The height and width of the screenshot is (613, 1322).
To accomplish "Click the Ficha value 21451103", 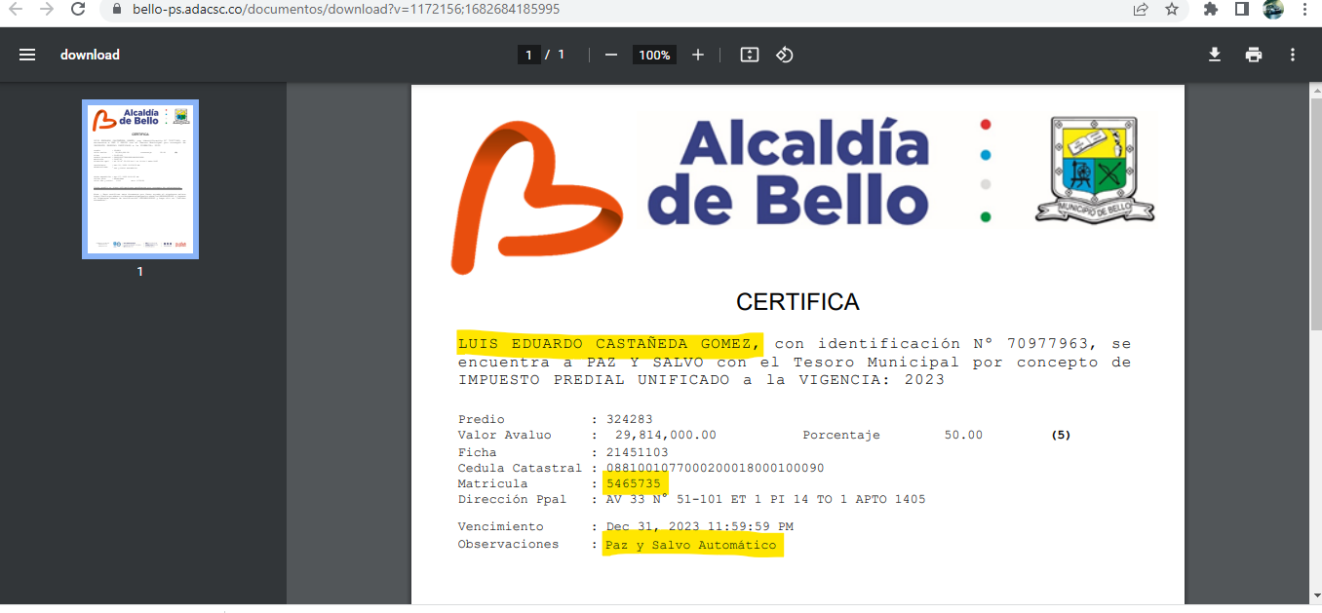I will (x=638, y=452).
